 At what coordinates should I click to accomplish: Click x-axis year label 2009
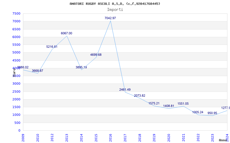[x=23, y=138]
